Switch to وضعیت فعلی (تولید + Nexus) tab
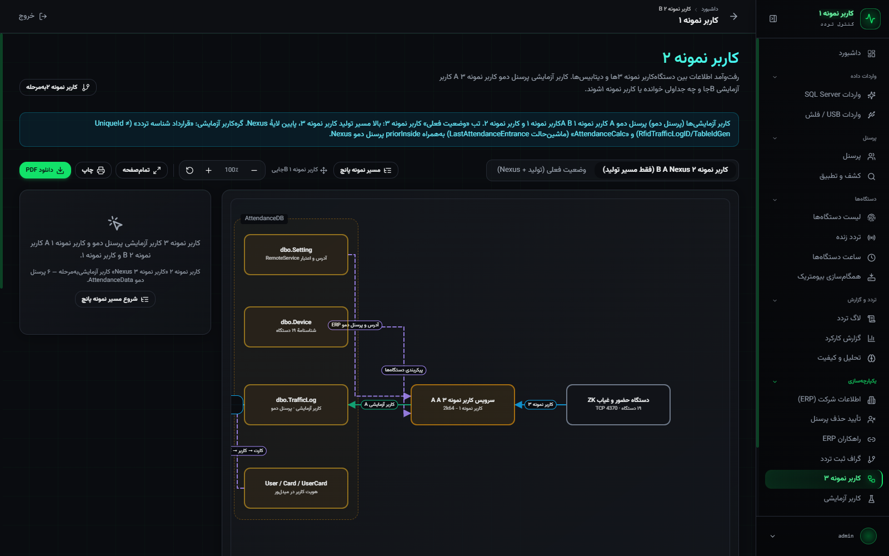 (541, 170)
